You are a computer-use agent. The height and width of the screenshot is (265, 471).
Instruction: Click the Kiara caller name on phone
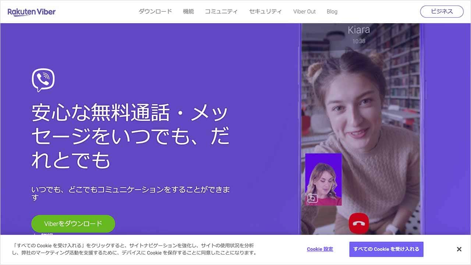pyautogui.click(x=359, y=30)
